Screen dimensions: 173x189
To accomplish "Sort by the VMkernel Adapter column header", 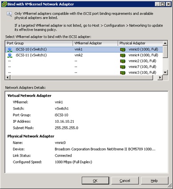I will coord(95,43).
